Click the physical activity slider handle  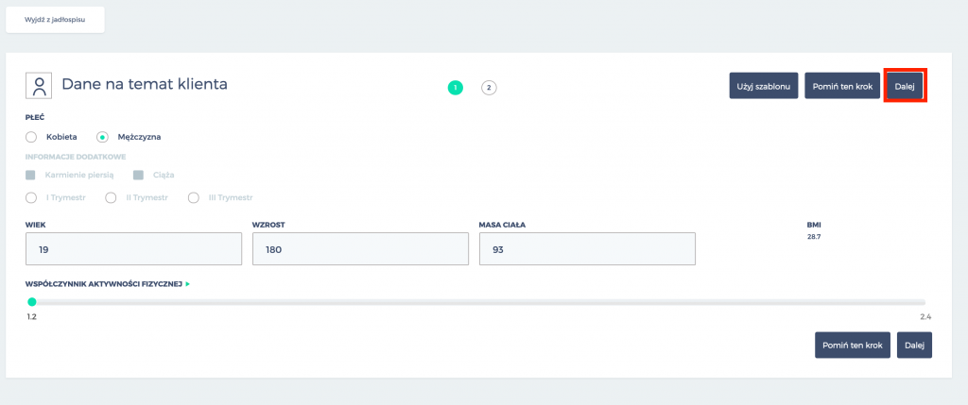pyautogui.click(x=32, y=302)
